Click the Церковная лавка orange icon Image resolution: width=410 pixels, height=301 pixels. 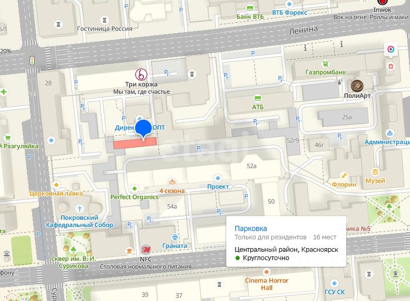click(56, 185)
